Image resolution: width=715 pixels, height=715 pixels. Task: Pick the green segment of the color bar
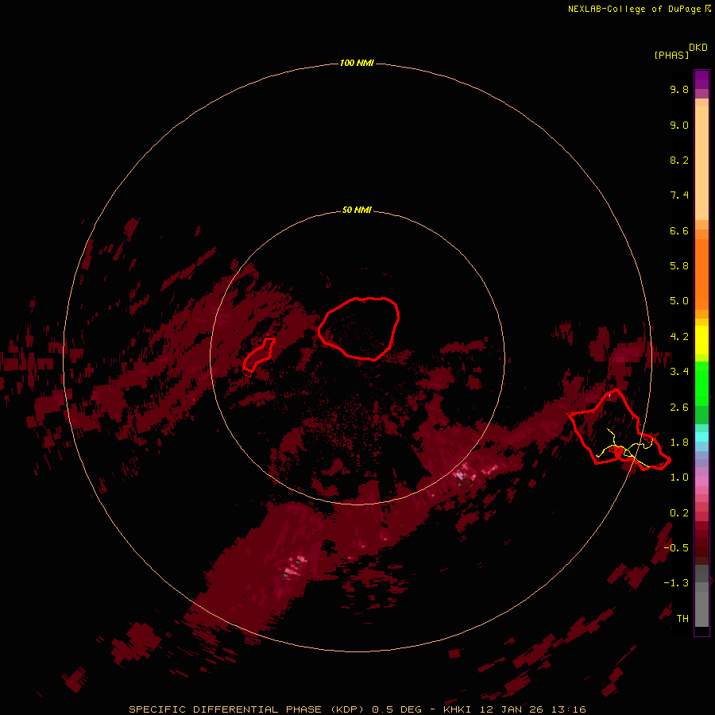pos(701,384)
